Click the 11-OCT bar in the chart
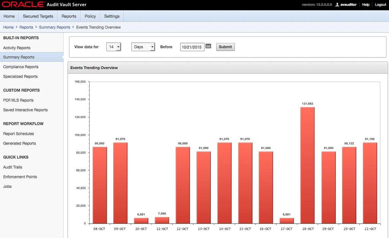Screen dimensions: 389x238 pos(162,220)
